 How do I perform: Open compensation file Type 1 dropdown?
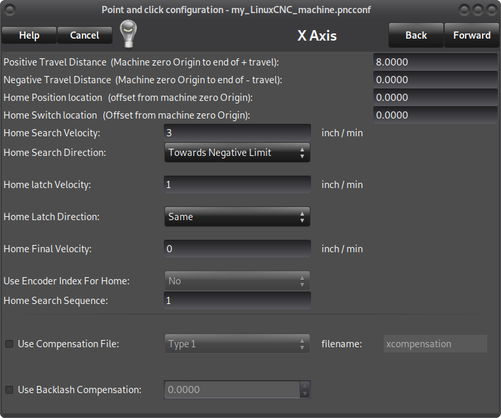(237, 344)
